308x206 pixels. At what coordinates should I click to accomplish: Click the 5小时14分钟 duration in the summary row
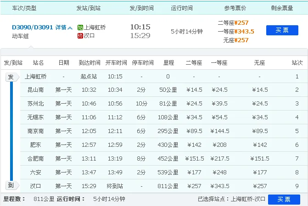pyautogui.click(x=187, y=31)
